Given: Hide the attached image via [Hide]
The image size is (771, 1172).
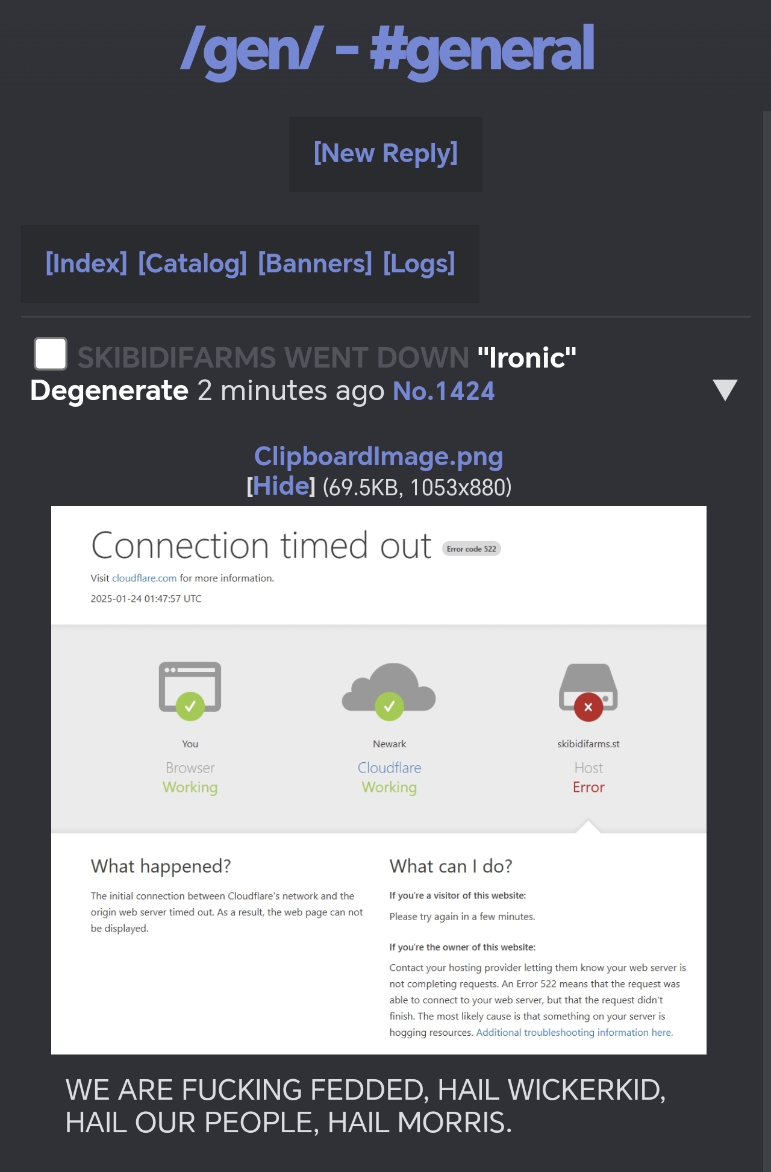Looking at the screenshot, I should tap(281, 487).
